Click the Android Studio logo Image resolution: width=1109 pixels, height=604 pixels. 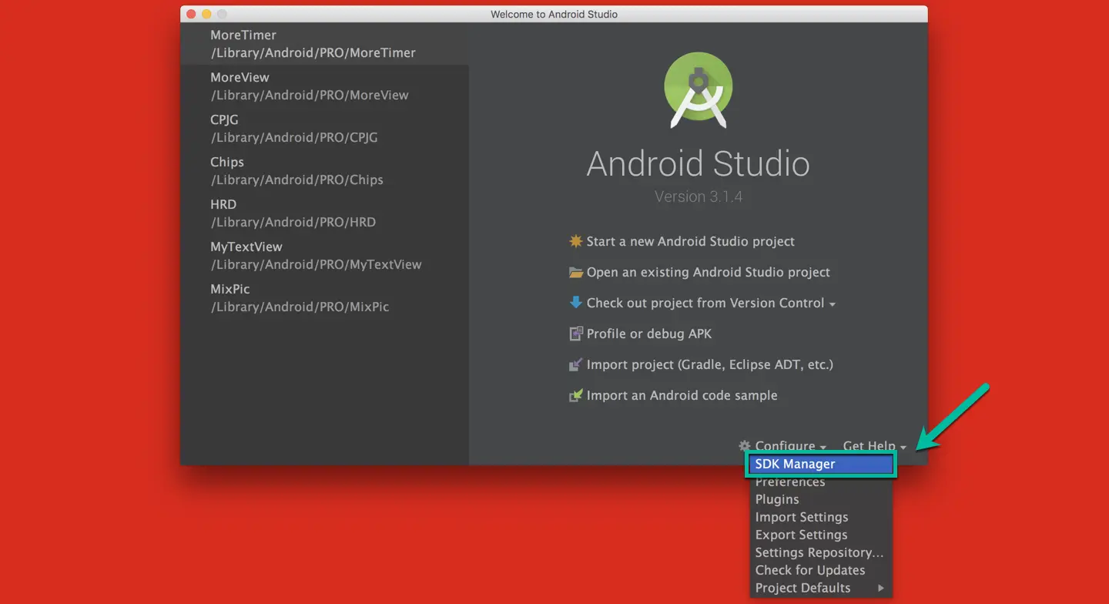coord(698,89)
